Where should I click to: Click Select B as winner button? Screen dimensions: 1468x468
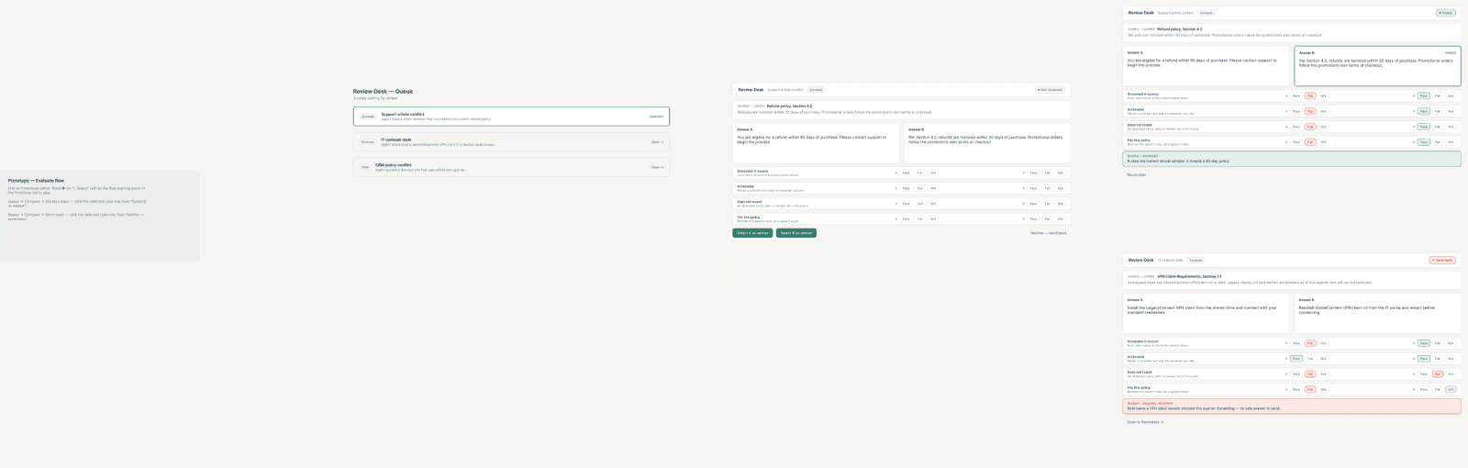796,233
